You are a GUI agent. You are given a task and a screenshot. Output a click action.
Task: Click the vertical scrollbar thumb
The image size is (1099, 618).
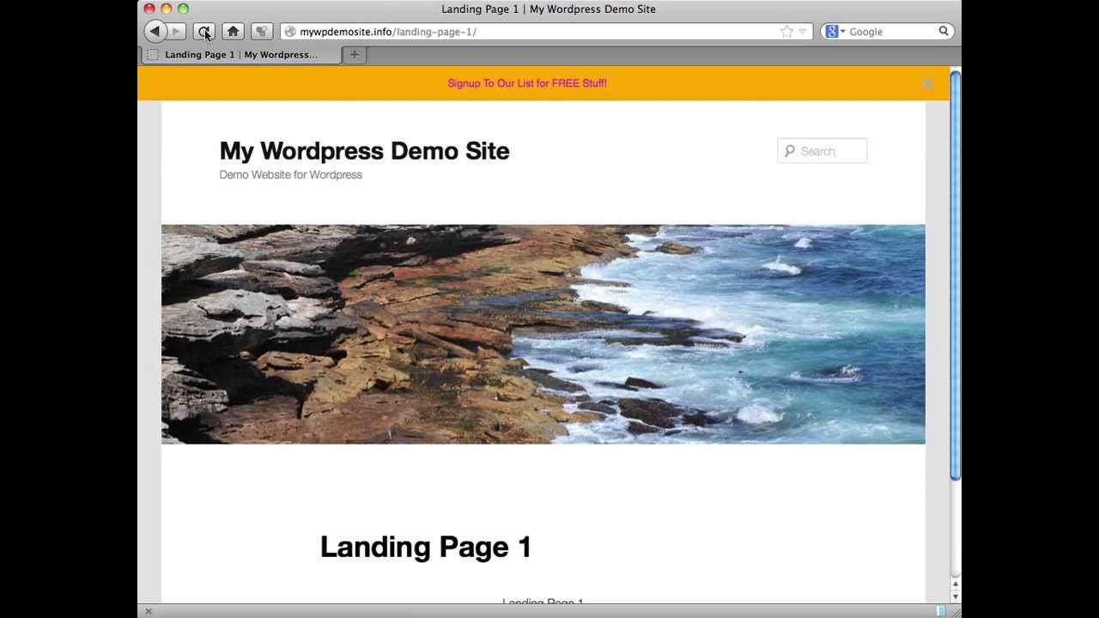(955, 276)
